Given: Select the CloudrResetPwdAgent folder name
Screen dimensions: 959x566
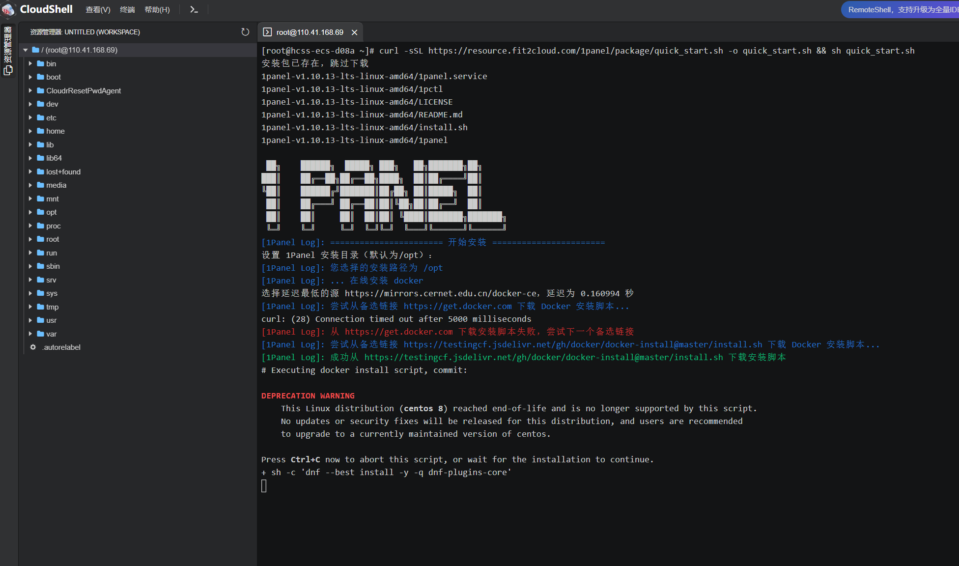Looking at the screenshot, I should click(84, 91).
